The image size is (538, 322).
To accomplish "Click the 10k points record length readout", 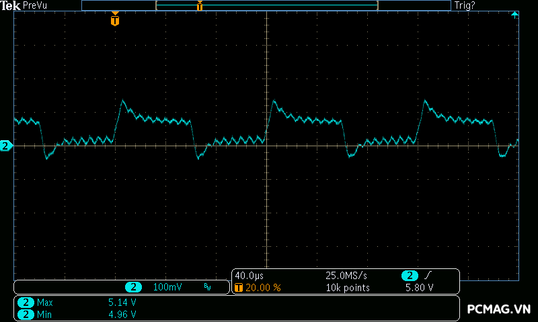I will 348,287.
